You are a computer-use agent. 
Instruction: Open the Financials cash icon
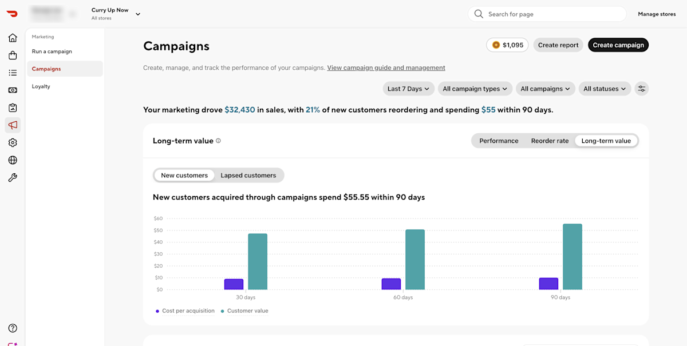(x=13, y=90)
